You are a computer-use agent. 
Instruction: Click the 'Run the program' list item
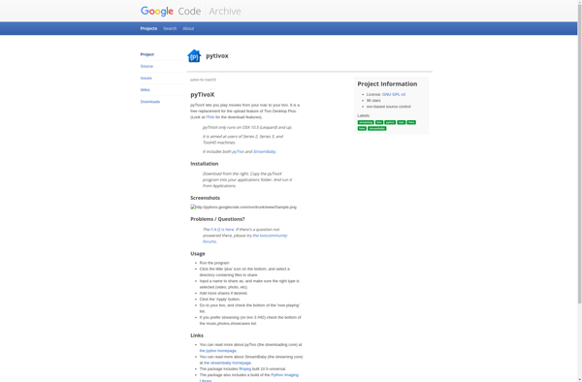[x=214, y=263]
